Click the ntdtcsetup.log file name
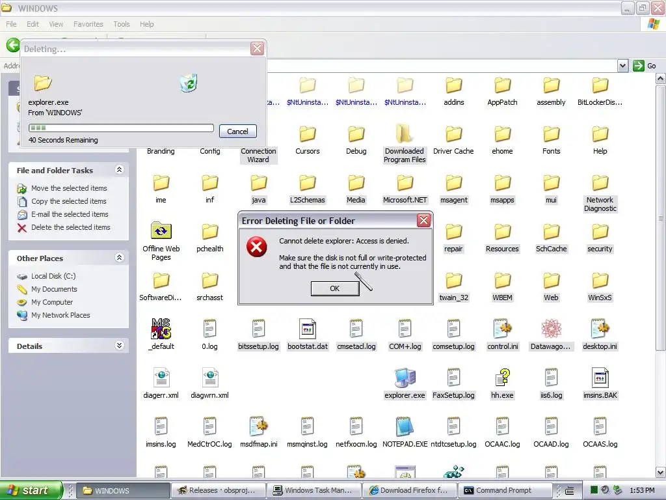This screenshot has width=666, height=500. [453, 444]
